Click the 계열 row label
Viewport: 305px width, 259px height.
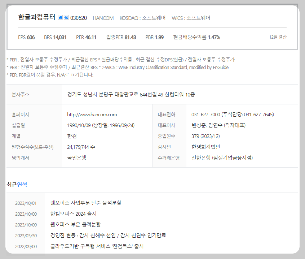click(x=16, y=136)
